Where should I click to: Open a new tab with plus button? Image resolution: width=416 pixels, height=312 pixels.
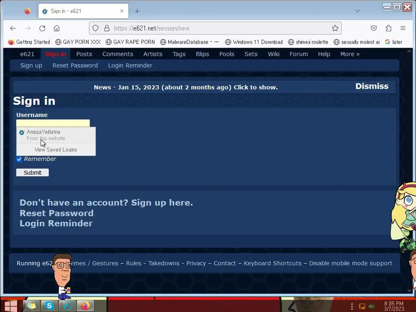click(137, 11)
